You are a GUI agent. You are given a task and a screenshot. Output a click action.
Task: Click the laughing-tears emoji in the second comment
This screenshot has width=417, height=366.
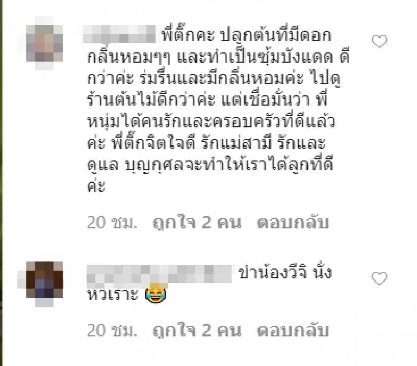(x=156, y=295)
